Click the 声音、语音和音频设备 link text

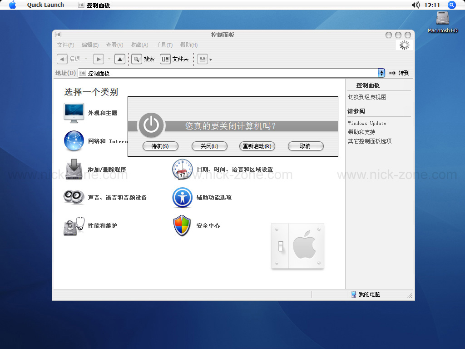117,198
